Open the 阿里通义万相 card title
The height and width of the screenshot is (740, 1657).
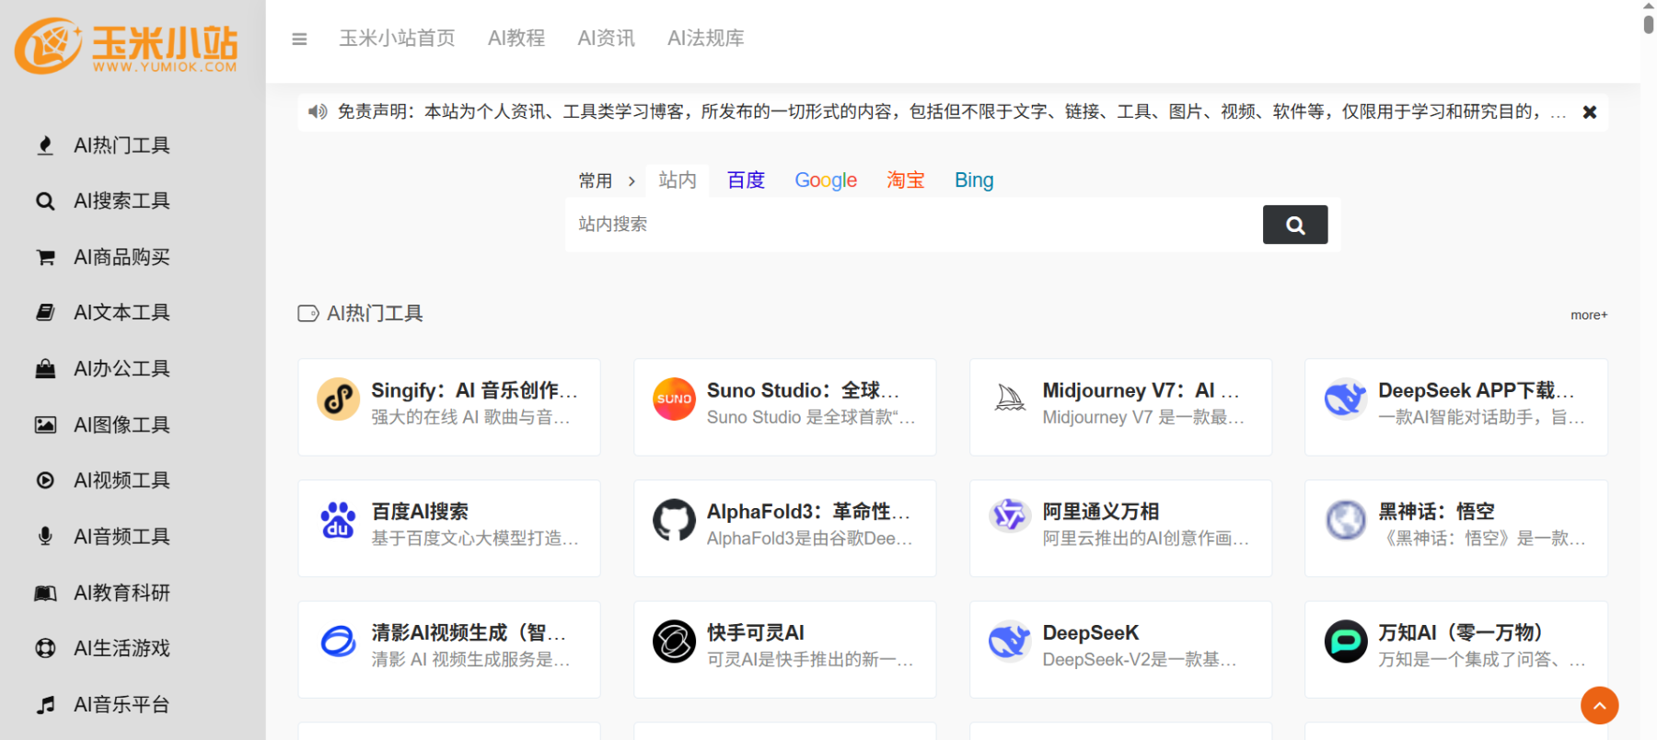[x=1101, y=512]
